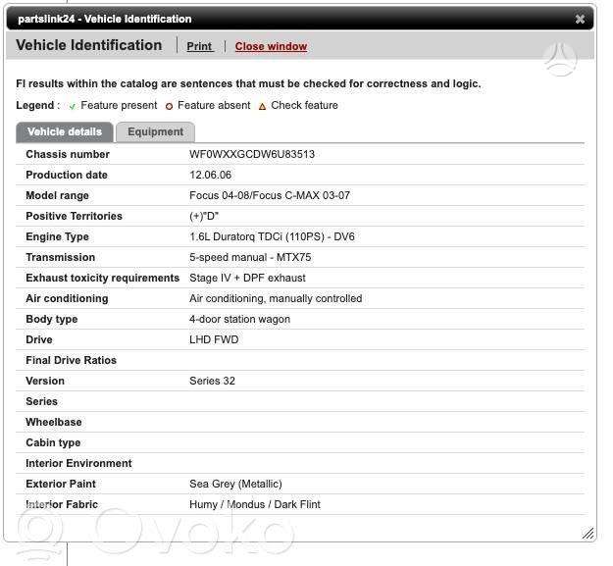Click the Interior Environment row label

pyautogui.click(x=78, y=464)
